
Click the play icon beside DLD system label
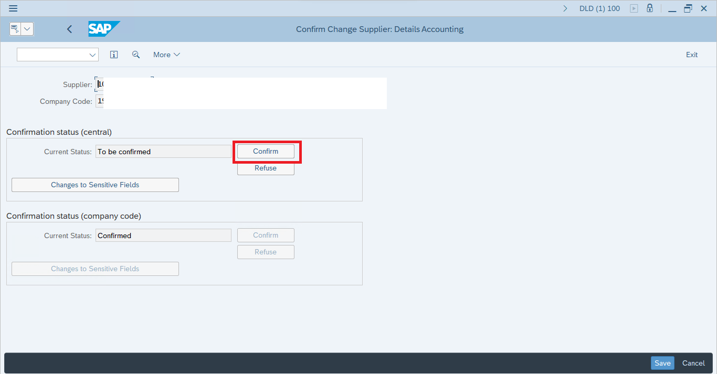coord(634,8)
